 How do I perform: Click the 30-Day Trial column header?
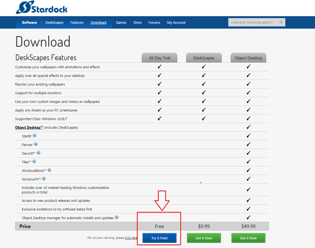click(160, 58)
